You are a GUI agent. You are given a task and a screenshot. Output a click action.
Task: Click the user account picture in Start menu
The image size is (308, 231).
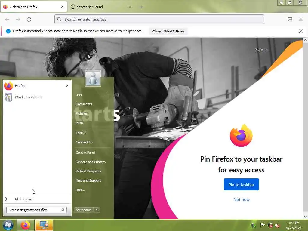pyautogui.click(x=93, y=78)
